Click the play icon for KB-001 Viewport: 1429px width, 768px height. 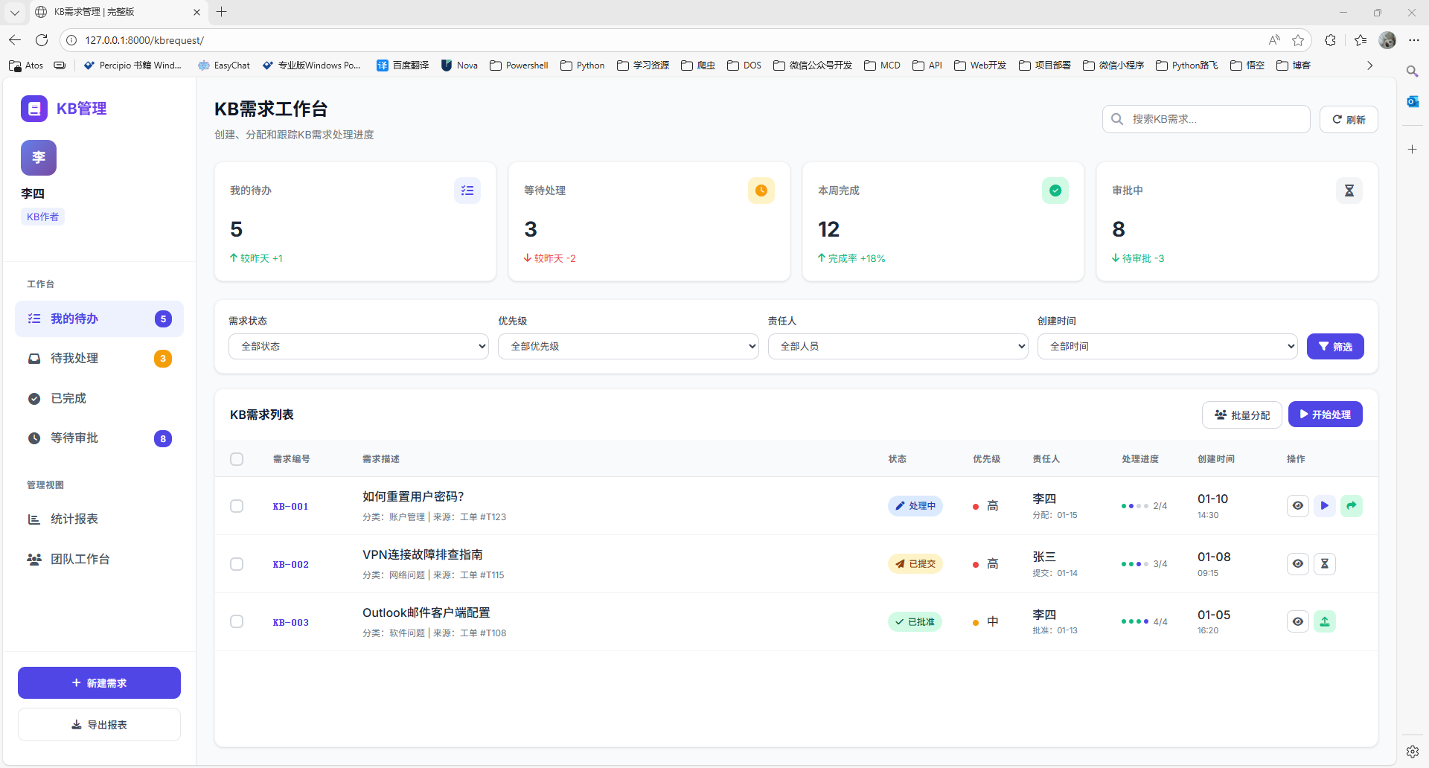[x=1325, y=506]
